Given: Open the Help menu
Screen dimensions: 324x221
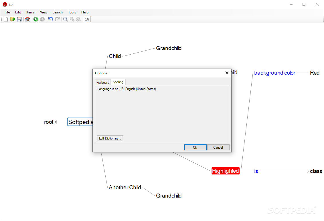Looking at the screenshot, I should (85, 12).
